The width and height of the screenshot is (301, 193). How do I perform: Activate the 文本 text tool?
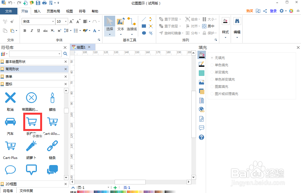tap(120, 25)
